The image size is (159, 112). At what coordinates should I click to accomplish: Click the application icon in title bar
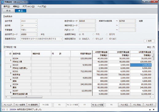[x=2, y=2]
